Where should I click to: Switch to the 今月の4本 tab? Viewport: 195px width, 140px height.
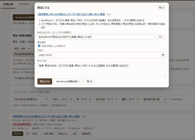coord(24,4)
